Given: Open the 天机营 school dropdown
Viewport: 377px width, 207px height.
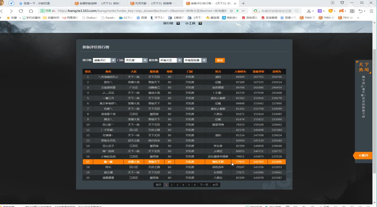Looking at the screenshot, I should coord(145,60).
